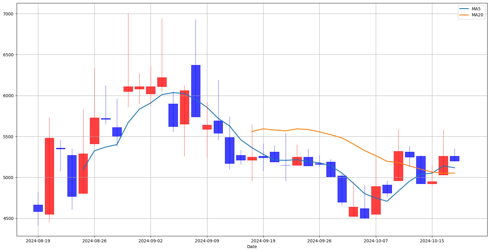Click the 5000 y-axis tick label
Image resolution: width=490 pixels, height=252 pixels.
point(9,178)
